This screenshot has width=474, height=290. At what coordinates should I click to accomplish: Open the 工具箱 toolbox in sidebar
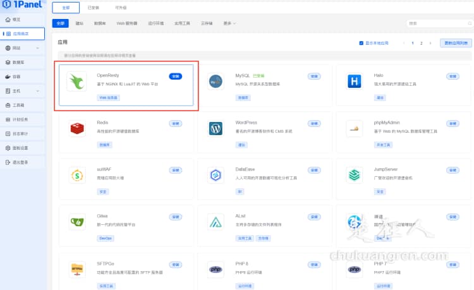[15, 105]
